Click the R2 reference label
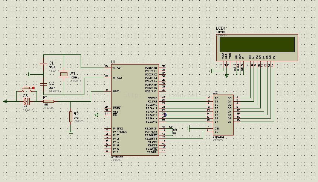Image resolution: width=318 pixels, height=182 pixels. (x=76, y=114)
